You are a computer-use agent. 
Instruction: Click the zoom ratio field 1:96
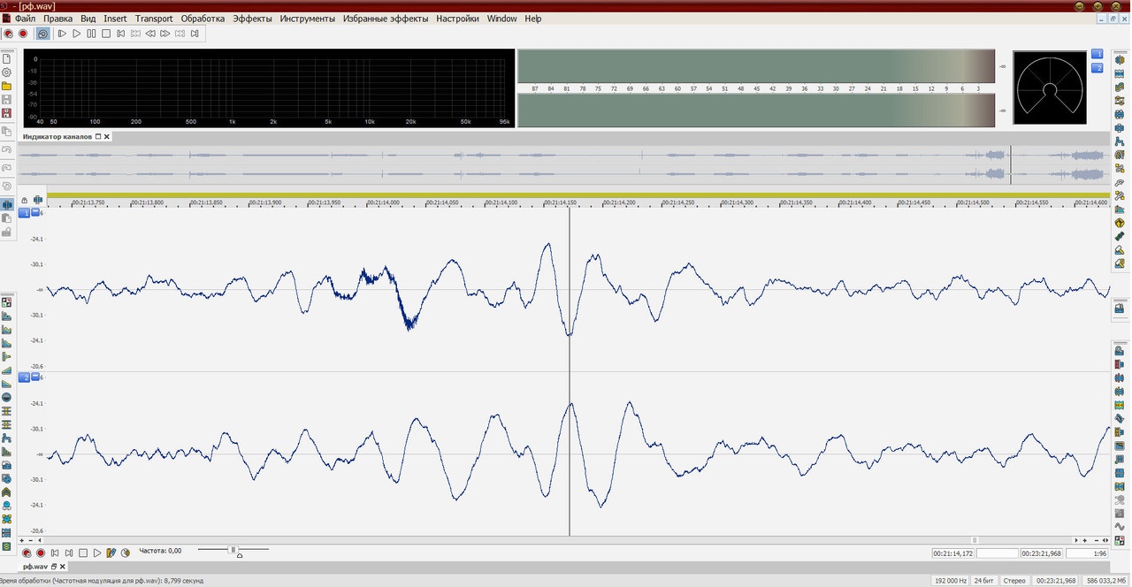coord(1088,553)
